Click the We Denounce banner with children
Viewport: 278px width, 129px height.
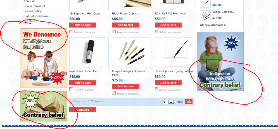[44, 58]
